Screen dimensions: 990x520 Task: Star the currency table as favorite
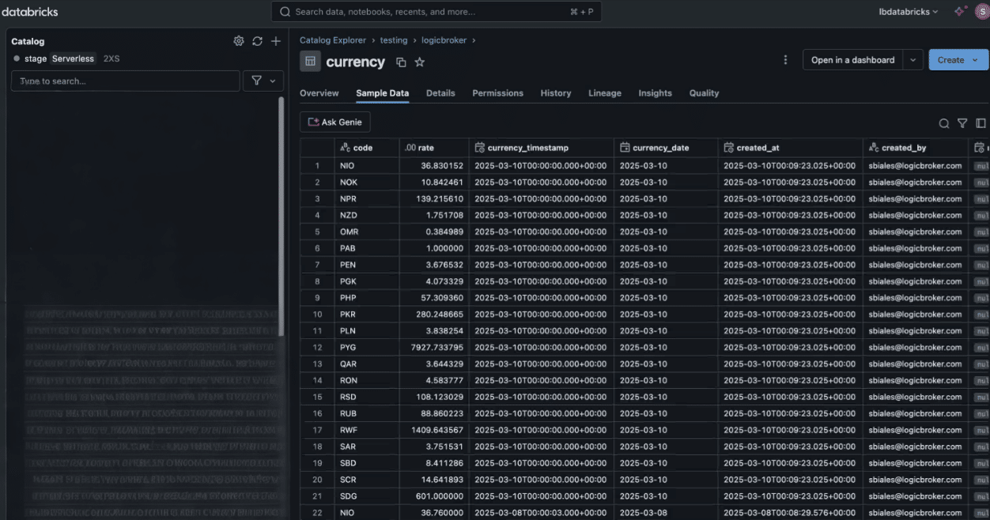click(x=420, y=62)
